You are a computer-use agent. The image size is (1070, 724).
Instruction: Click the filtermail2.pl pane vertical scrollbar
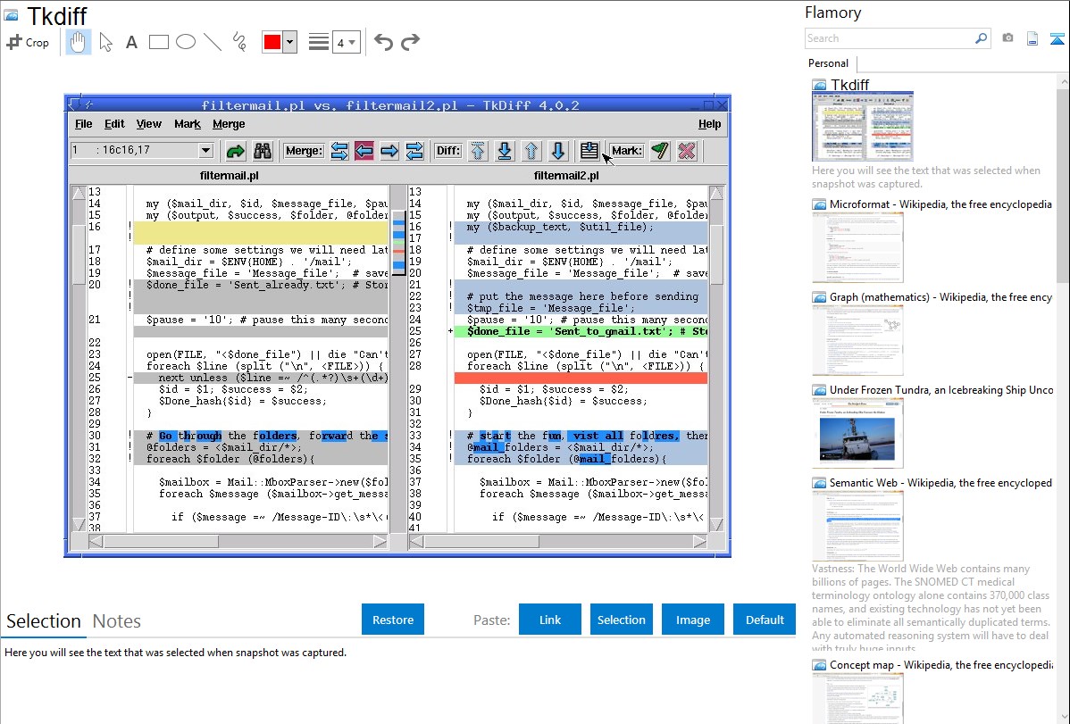point(716,359)
